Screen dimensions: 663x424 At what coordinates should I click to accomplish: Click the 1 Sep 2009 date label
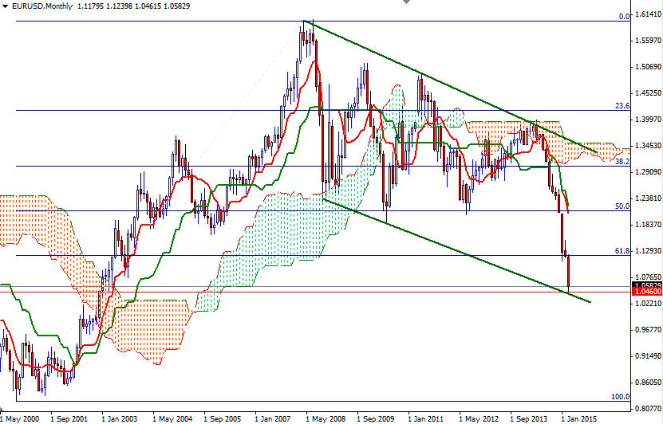[x=376, y=419]
